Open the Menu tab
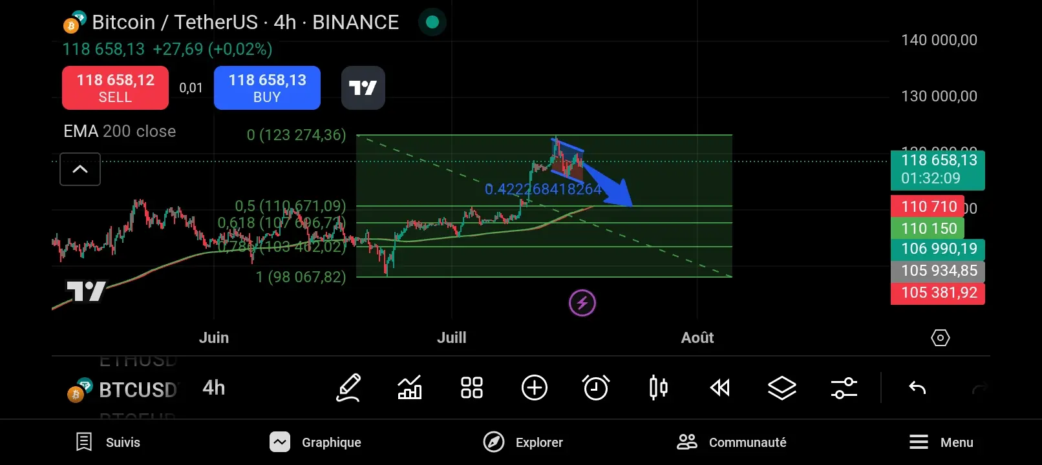Viewport: 1042px width, 465px height. coord(941,442)
